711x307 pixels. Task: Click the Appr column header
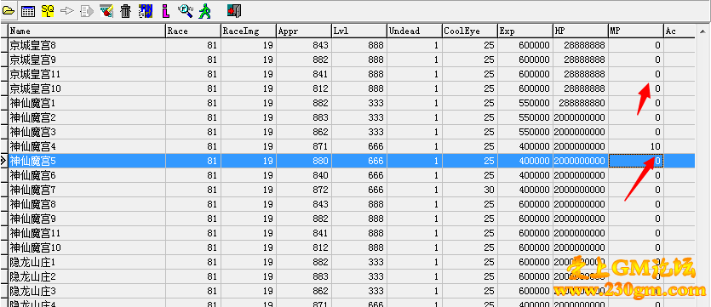304,31
